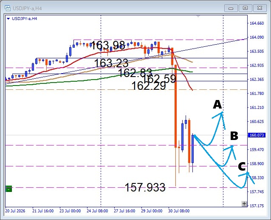This screenshot has height=220, width=271.
Task: Select the small gray triangle marker at chart top
Action: point(198,17)
